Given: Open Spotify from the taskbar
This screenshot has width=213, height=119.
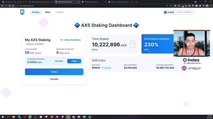Looking at the screenshot, I should click(90, 117).
